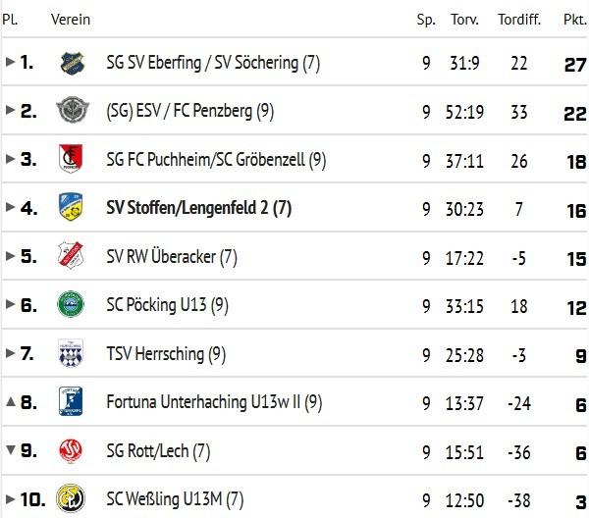The height and width of the screenshot is (518, 589).
Task: Open TSV Herrsching blue diamond crest
Action: pos(71,353)
